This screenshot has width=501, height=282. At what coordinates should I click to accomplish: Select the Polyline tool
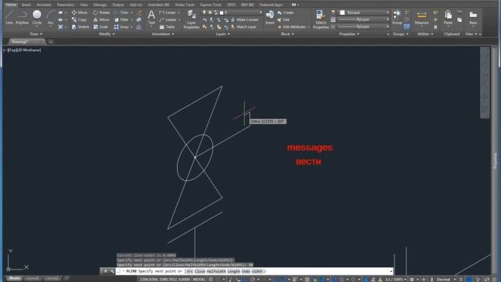(x=22, y=17)
